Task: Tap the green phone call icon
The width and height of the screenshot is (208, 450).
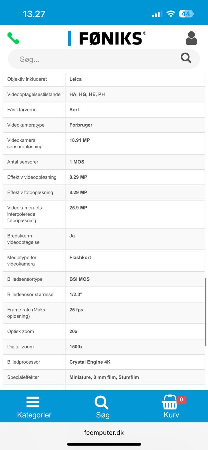Action: tap(13, 38)
